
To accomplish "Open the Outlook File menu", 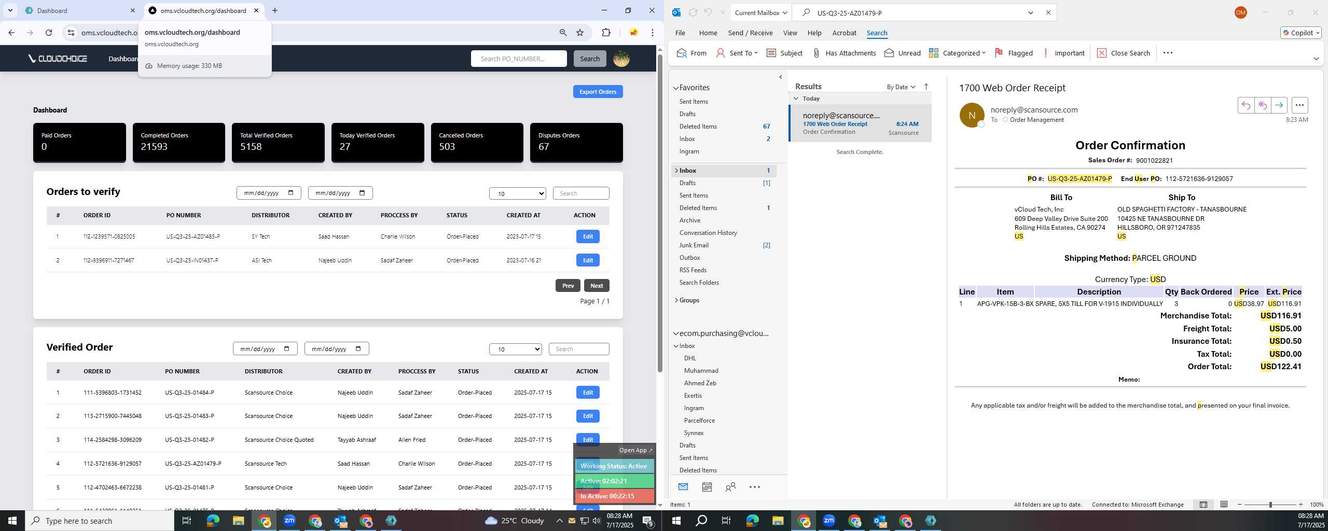I will coord(680,33).
